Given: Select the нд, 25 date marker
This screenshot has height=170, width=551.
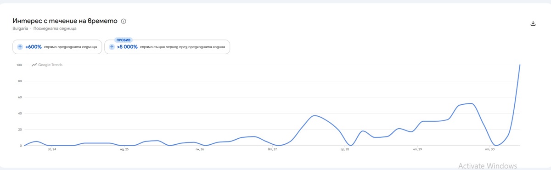Looking at the screenshot, I should [x=124, y=149].
